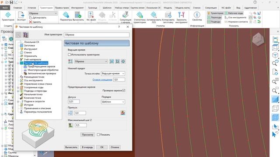This screenshot has width=280, height=157.
Task: Click the Траектория create icon in ribbon
Action: (x=8, y=15)
